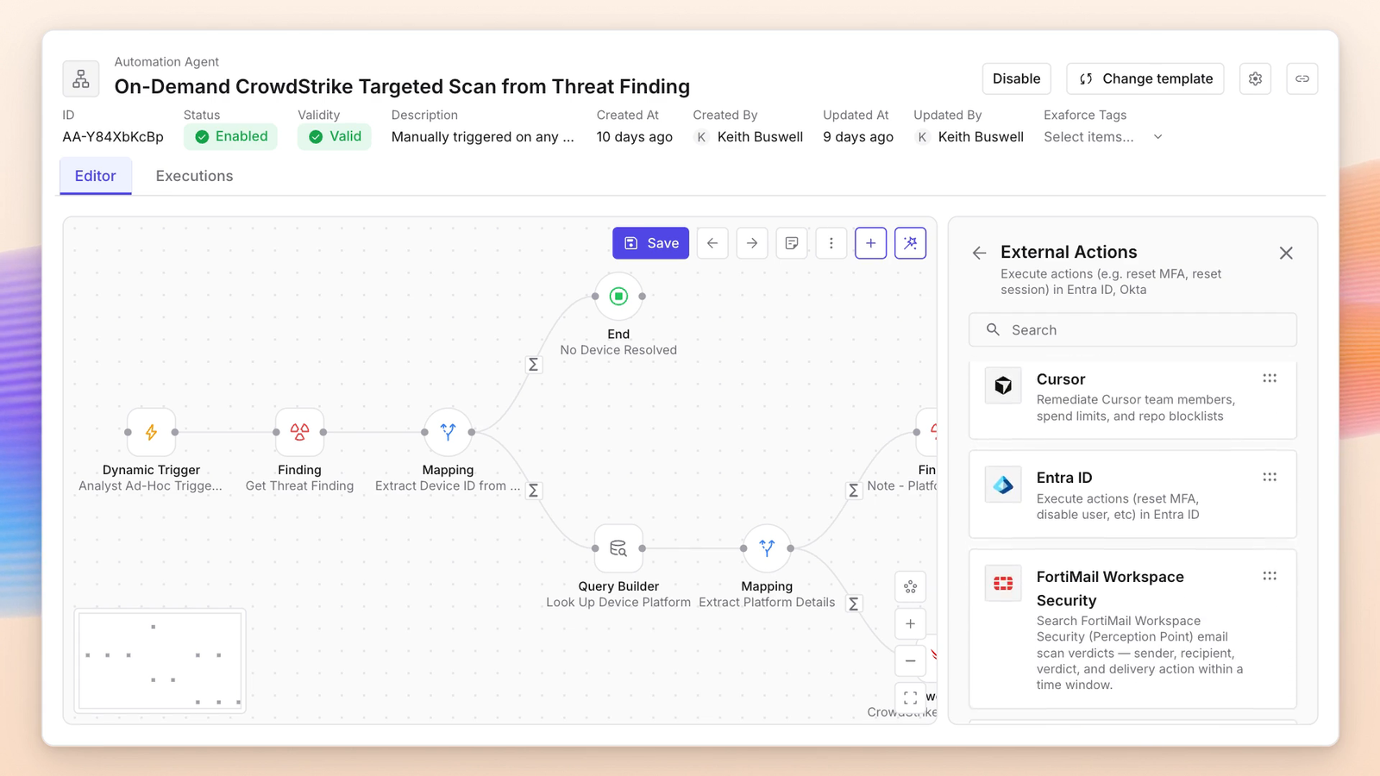Select the Query Builder node
This screenshot has width=1380, height=776.
[618, 548]
